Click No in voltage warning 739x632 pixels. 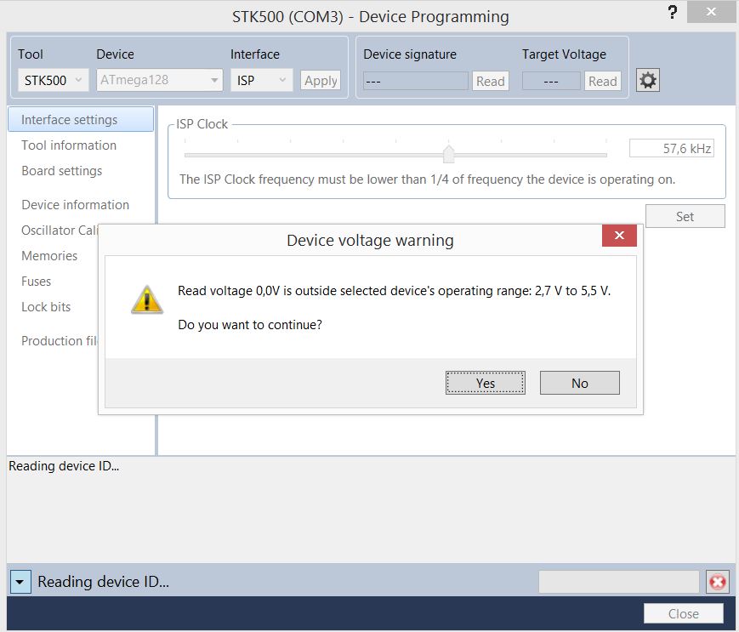point(580,383)
